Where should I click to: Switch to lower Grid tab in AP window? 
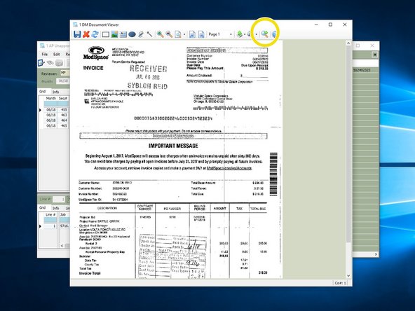pos(42,207)
